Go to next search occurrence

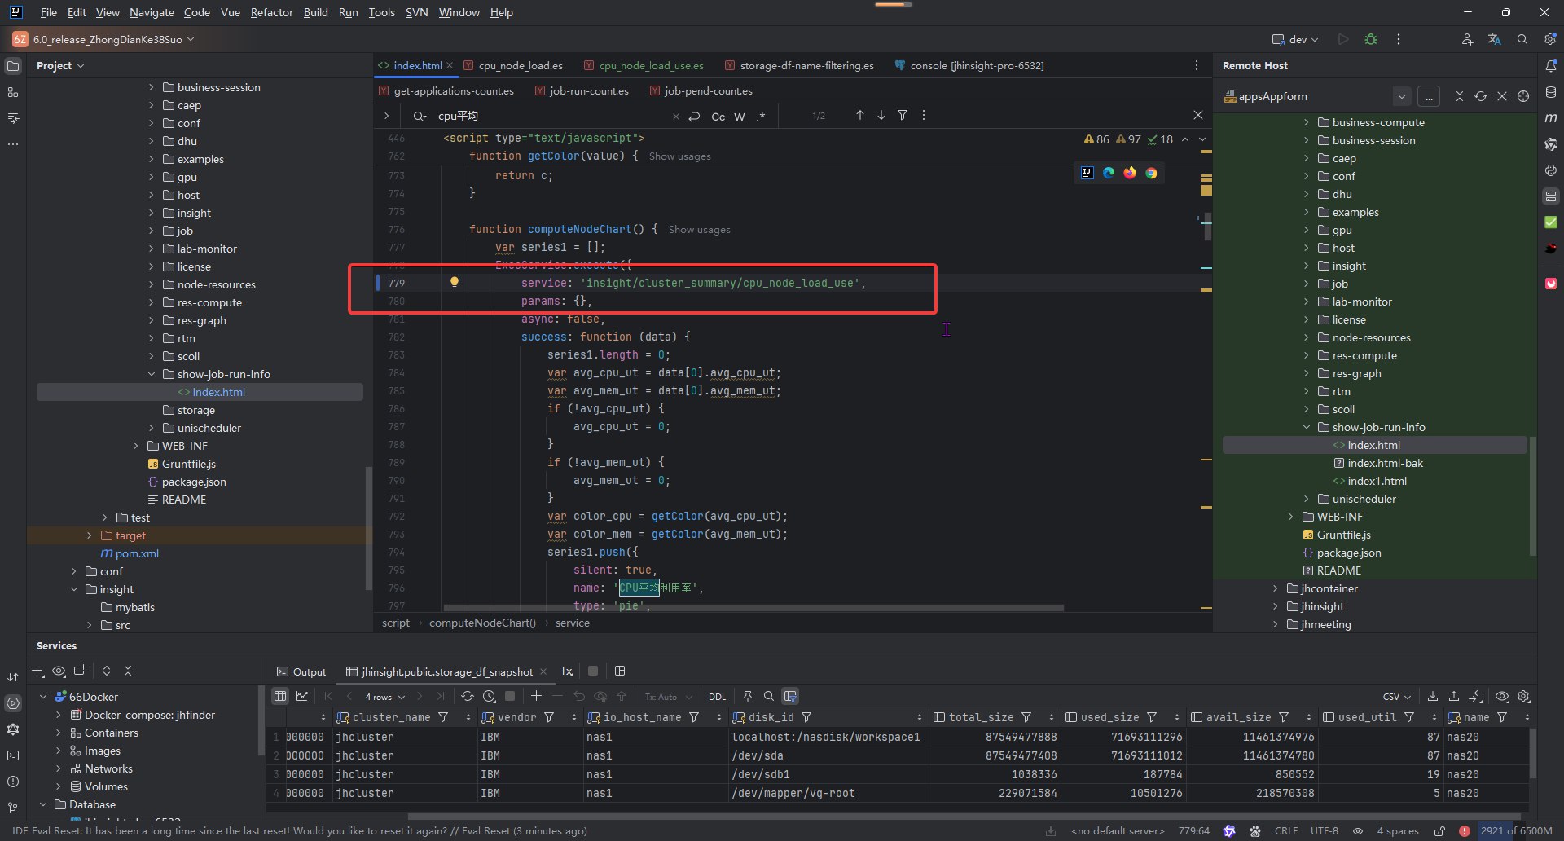point(881,116)
